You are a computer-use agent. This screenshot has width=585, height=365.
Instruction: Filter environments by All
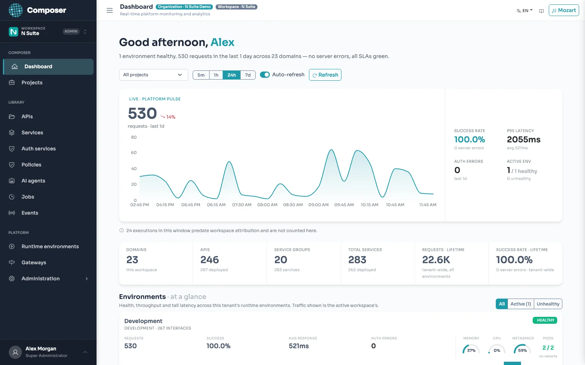(502, 304)
